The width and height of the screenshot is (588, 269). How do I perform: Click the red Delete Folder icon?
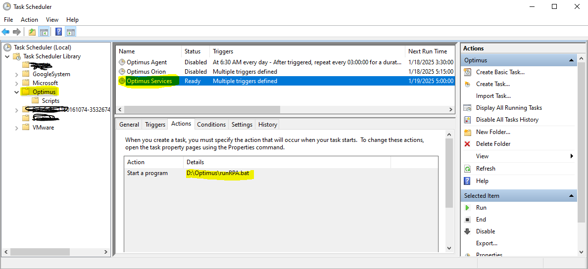coord(467,144)
